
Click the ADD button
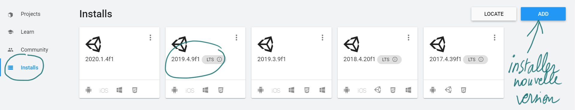543,14
